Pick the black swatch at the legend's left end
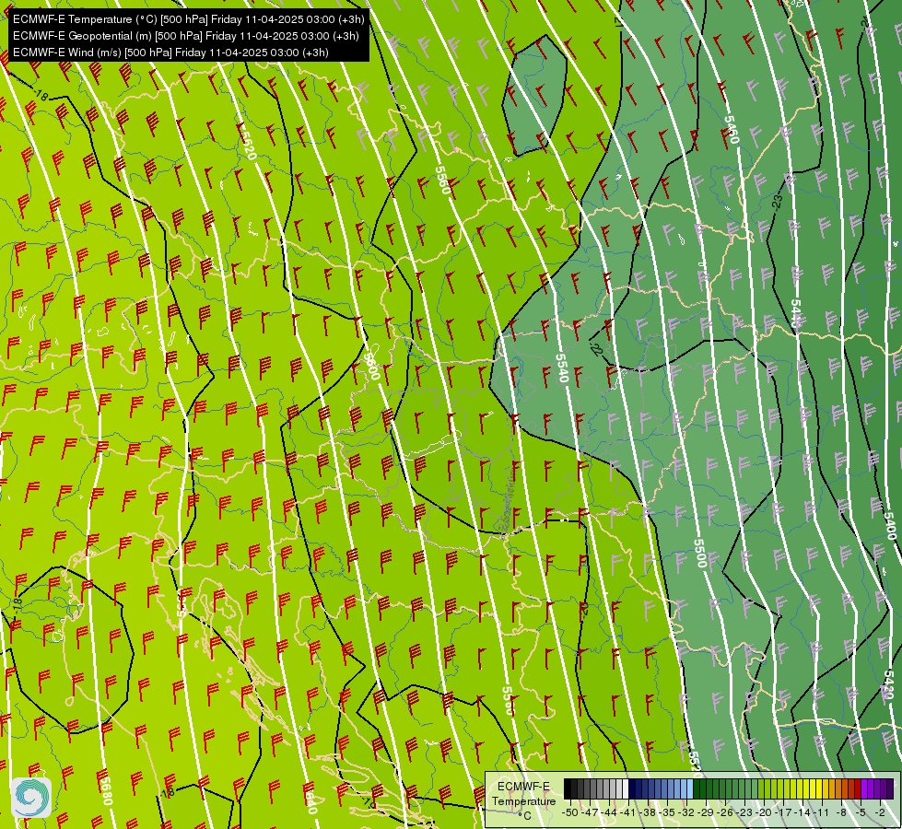The width and height of the screenshot is (902, 829). coord(568,788)
